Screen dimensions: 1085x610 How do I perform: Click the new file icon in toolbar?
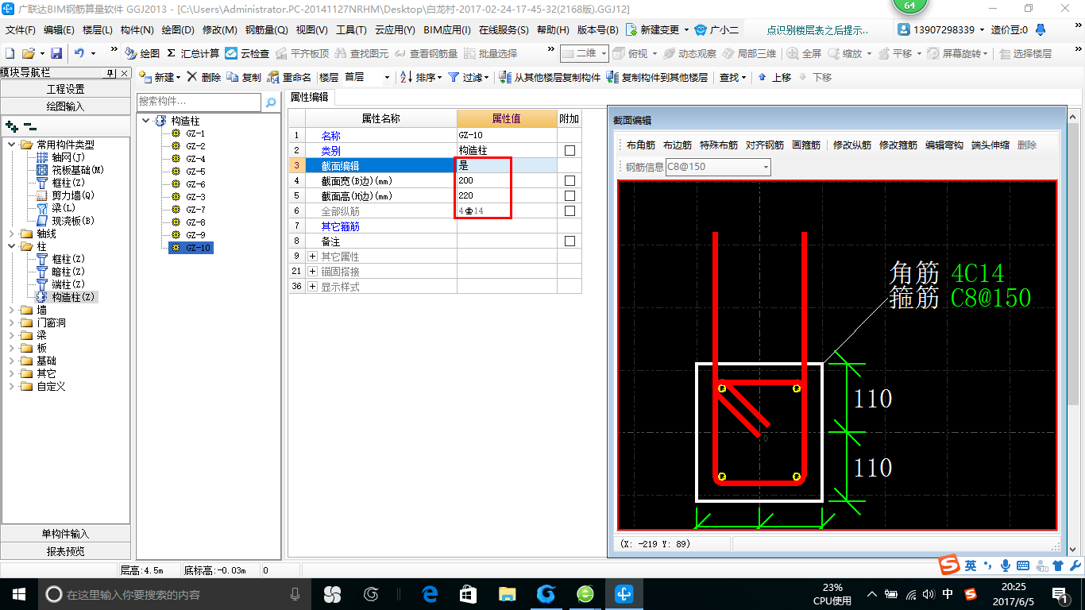tap(10, 53)
